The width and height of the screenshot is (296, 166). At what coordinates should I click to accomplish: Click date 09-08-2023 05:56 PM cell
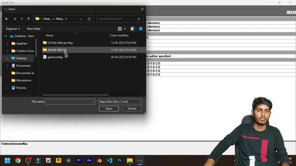(x=123, y=57)
